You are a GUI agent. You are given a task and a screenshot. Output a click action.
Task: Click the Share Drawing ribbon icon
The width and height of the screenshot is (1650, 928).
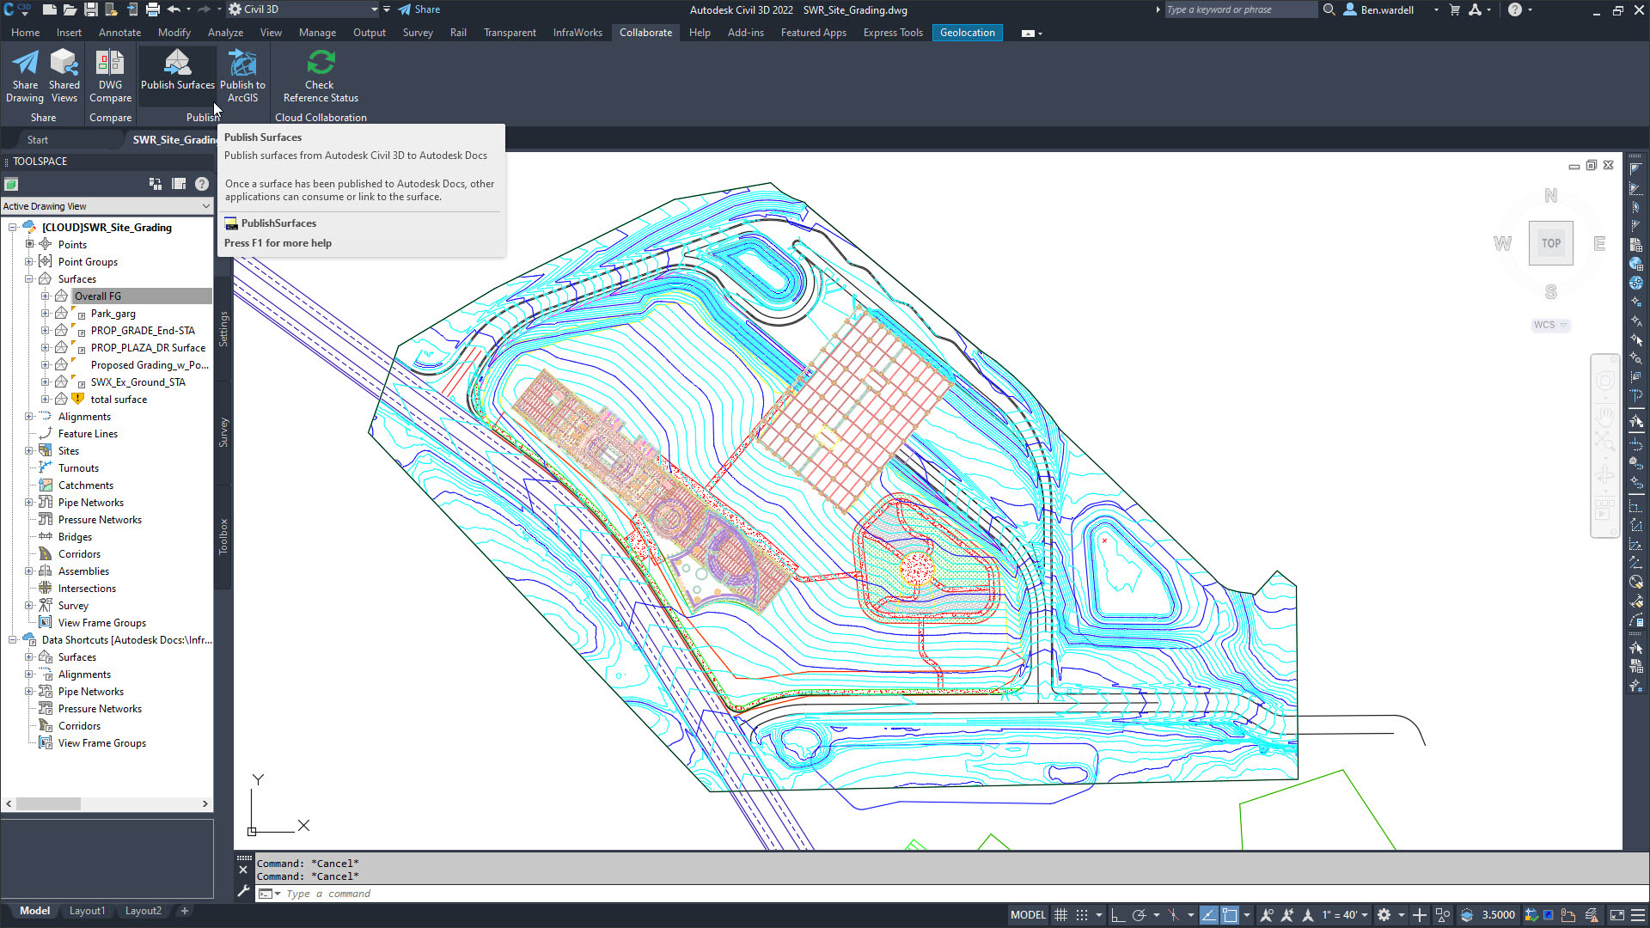click(x=25, y=76)
